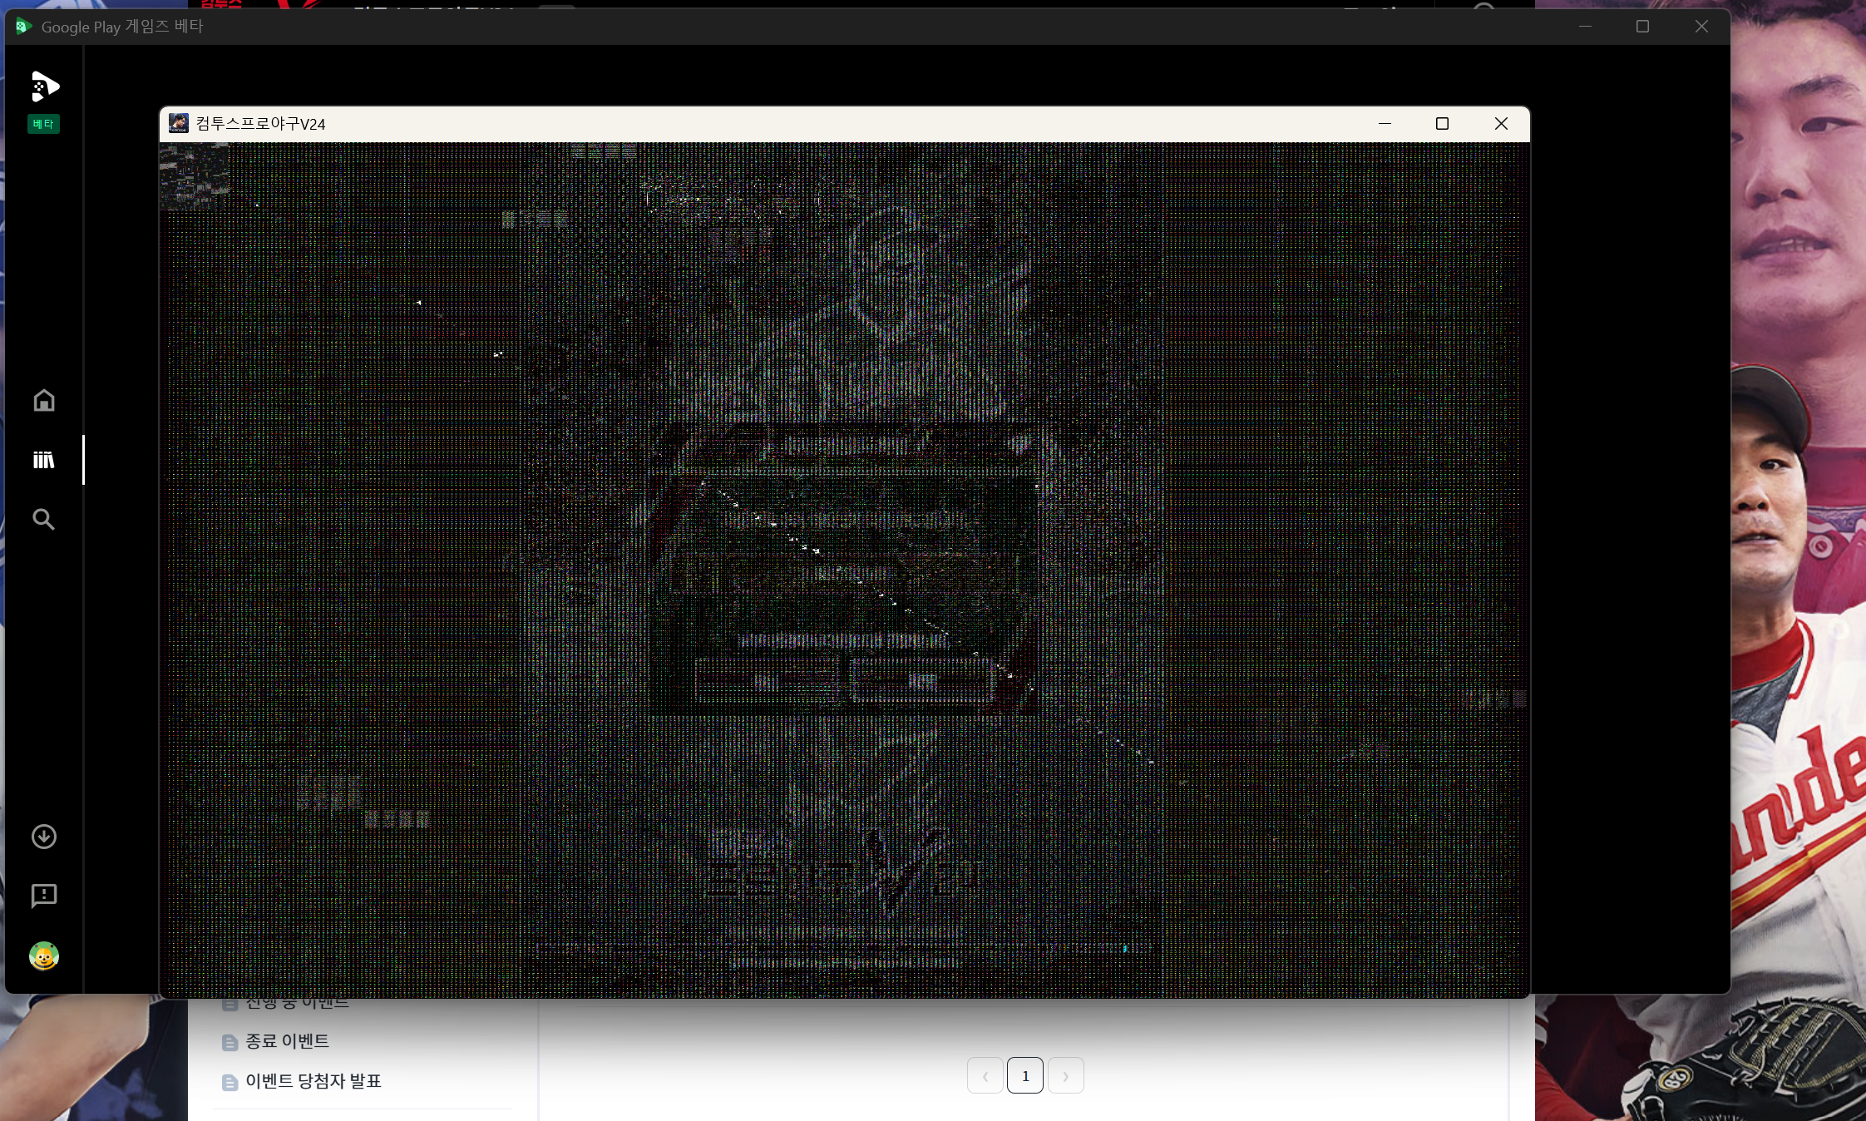
Task: Open the Send feedback icon in the sidebar
Action: [44, 896]
